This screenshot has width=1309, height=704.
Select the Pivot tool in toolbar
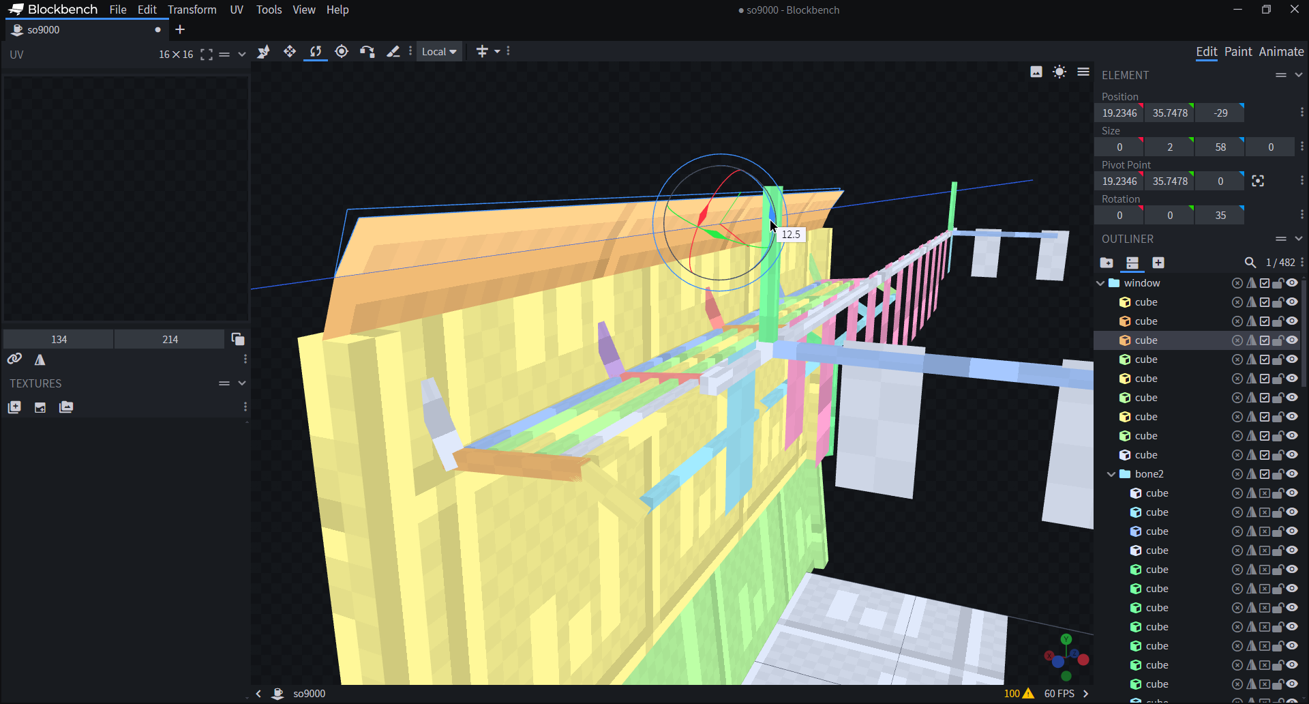point(342,52)
